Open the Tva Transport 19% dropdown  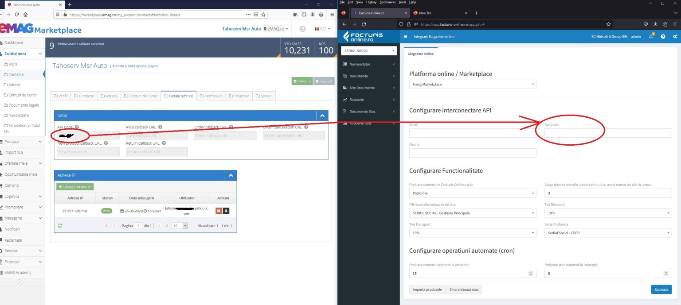coord(473,233)
